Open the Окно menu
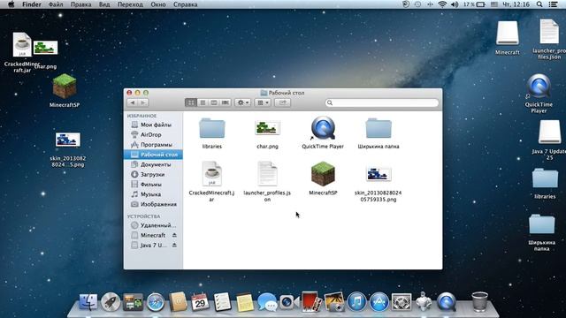566x318 pixels. click(158, 4)
